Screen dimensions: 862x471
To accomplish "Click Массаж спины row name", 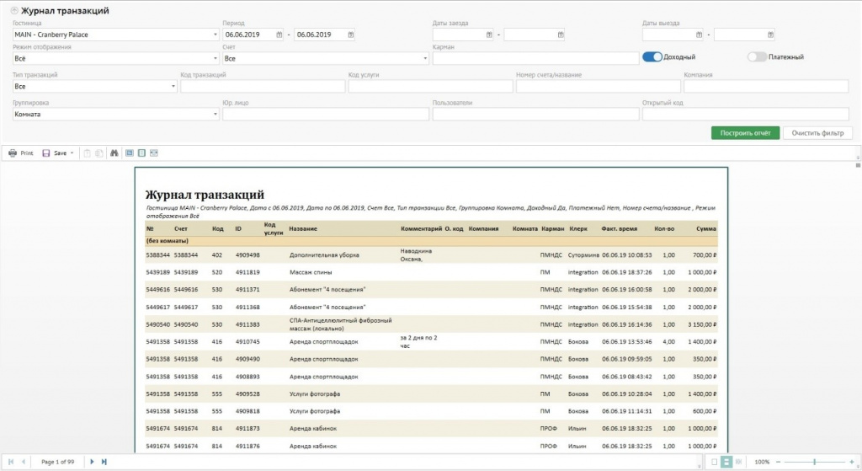I will point(311,272).
